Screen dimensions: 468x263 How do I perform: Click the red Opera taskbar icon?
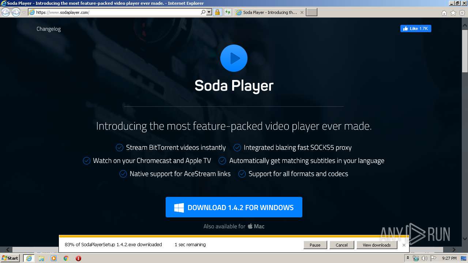[78, 258]
